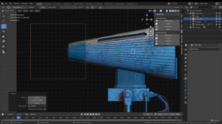Click the viewport zoom gizmo icon
Screen dimensions: 222x124
151,27
